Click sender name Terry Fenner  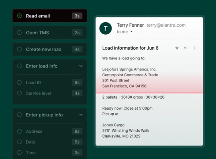click(130, 25)
